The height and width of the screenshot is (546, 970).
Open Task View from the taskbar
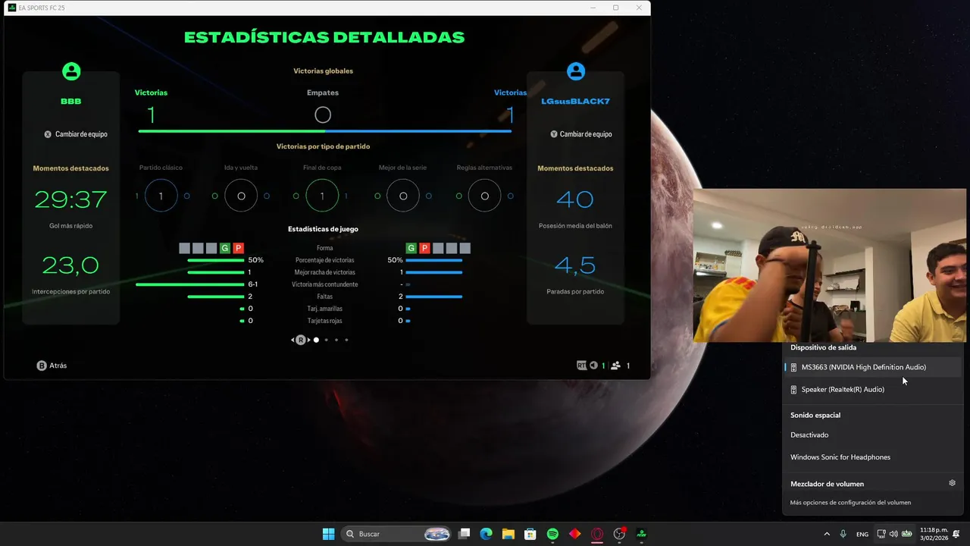coord(465,534)
